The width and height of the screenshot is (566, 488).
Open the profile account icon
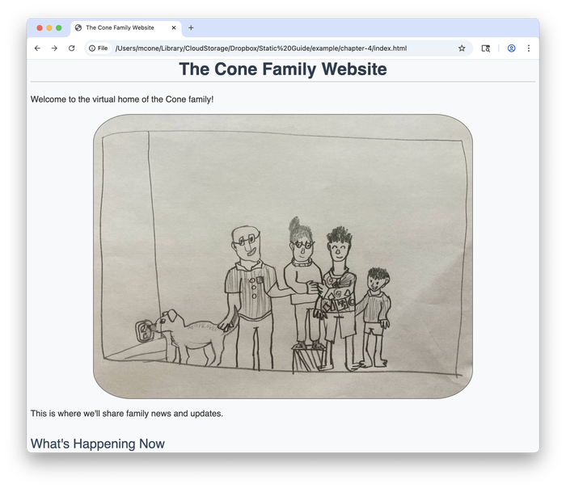(x=511, y=48)
